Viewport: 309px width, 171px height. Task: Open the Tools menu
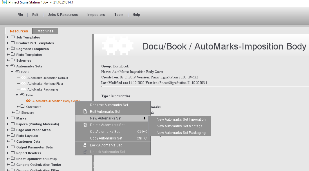click(x=119, y=15)
